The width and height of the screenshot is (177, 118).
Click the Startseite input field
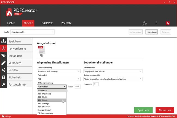click(x=96, y=84)
